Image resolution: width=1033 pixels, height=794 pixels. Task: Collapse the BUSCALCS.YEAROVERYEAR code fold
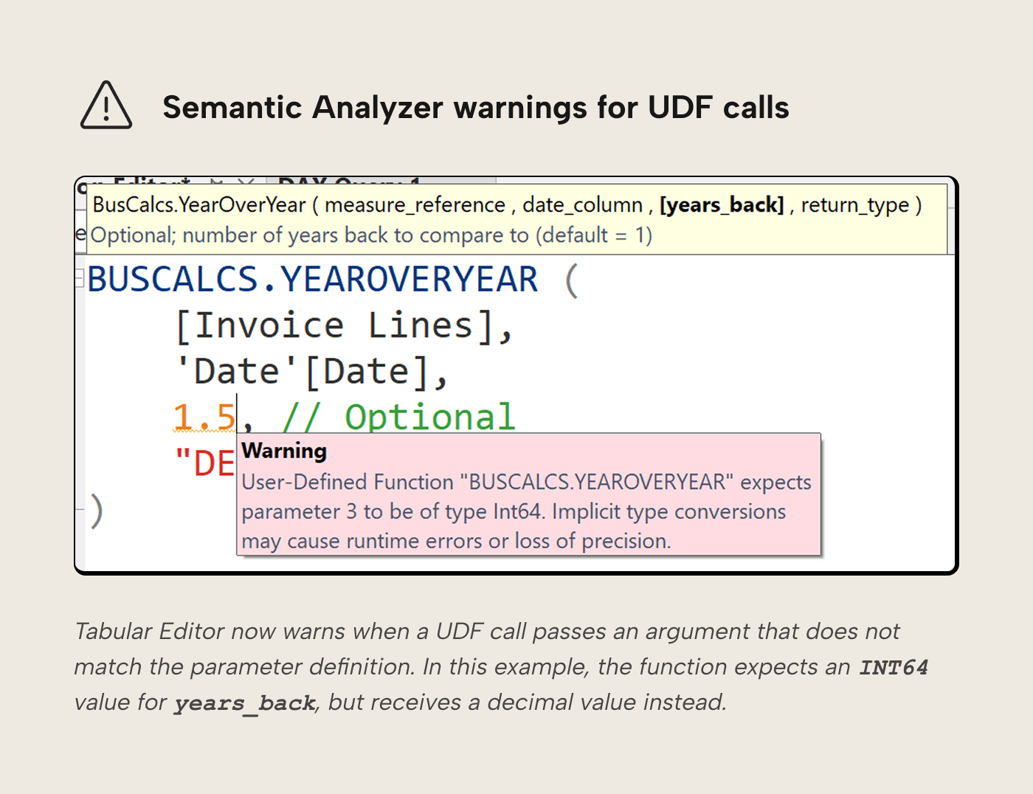[80, 278]
